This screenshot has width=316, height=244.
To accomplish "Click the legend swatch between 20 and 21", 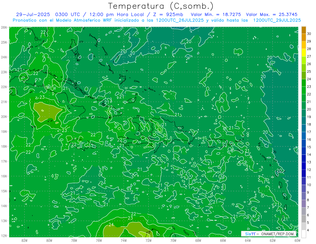I will (304, 105).
